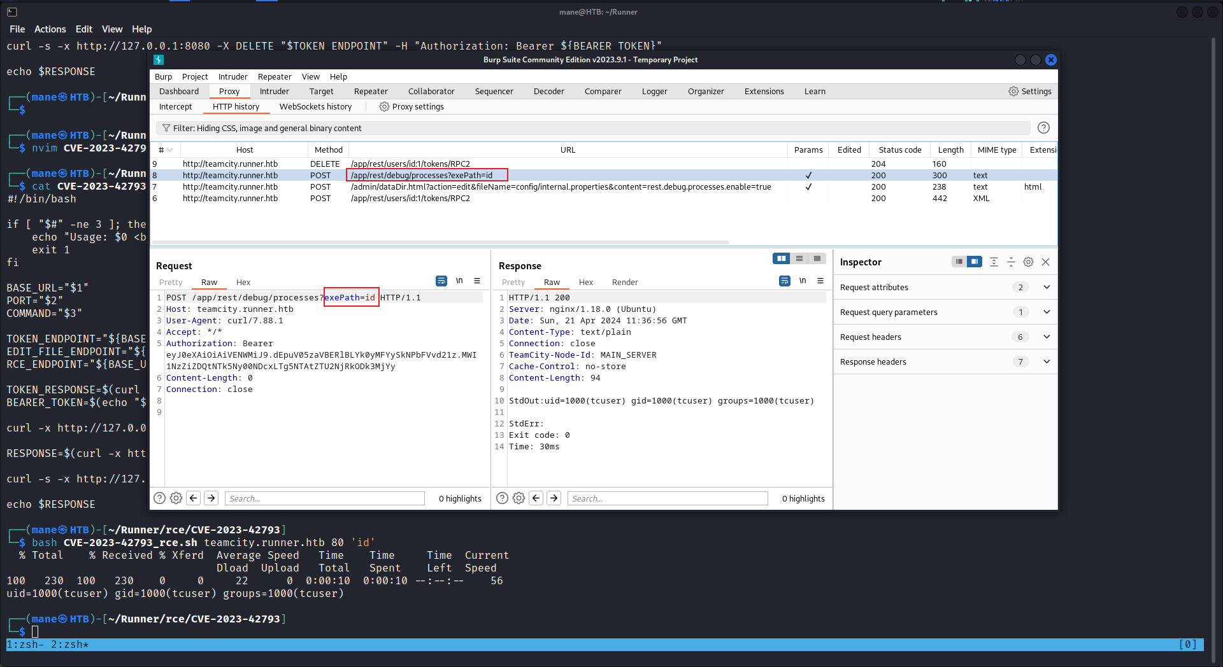
Task: Toggle word wrap icon in Response panel
Action: click(785, 281)
